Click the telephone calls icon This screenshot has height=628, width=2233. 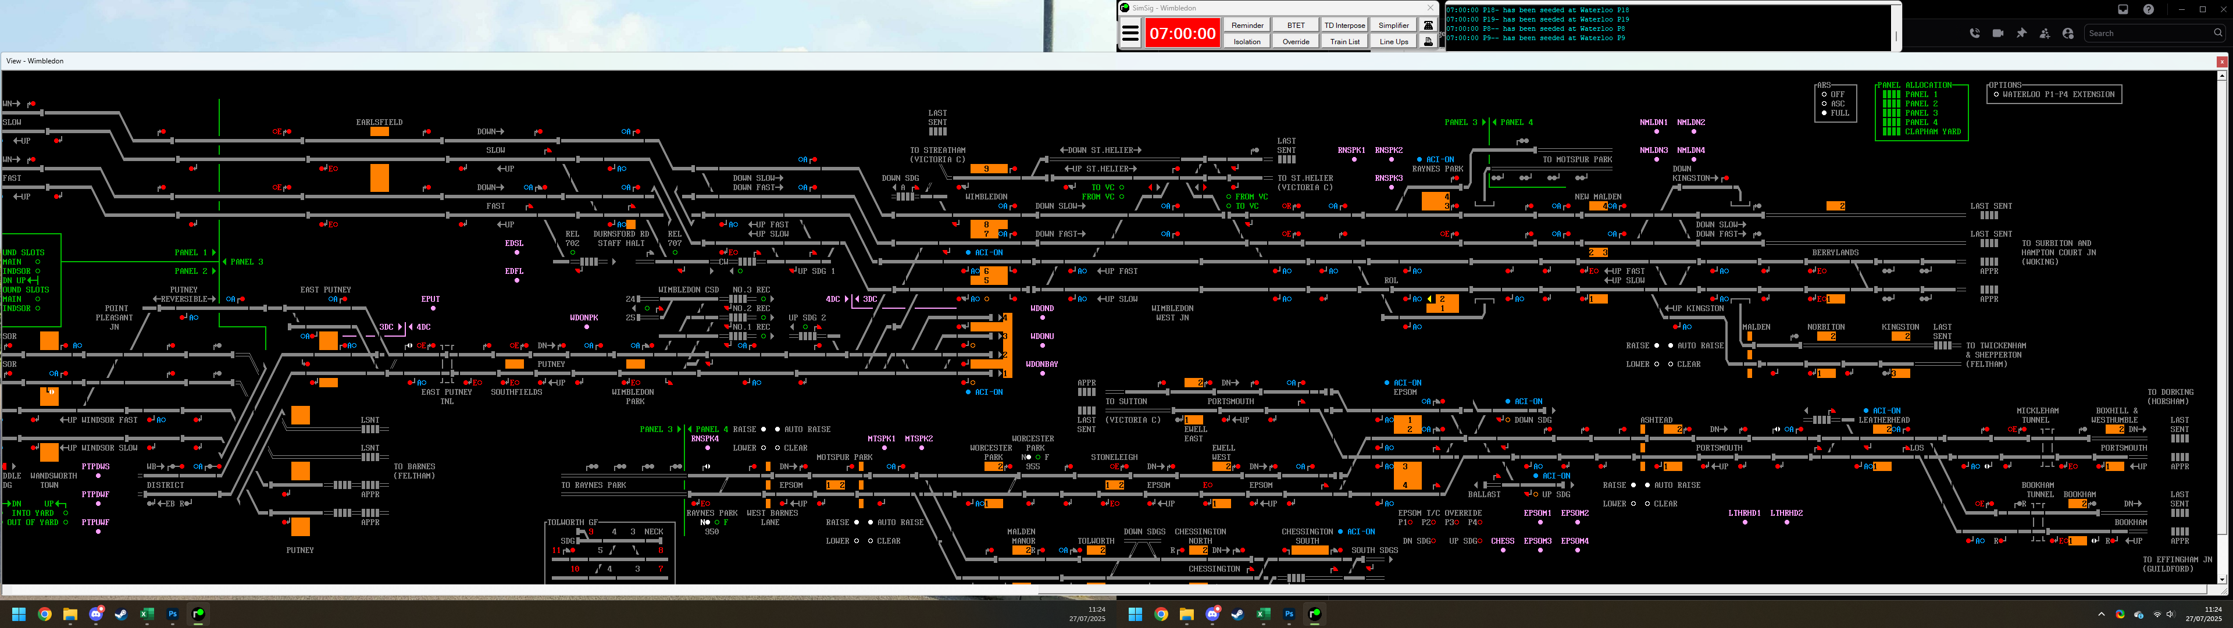tap(1429, 25)
